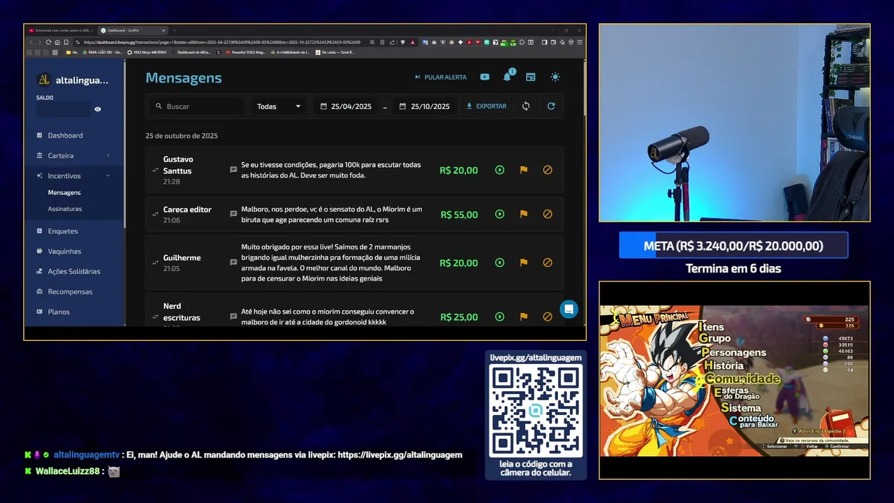The width and height of the screenshot is (894, 503).
Task: Click the browser address bar URL
Action: coord(222,42)
